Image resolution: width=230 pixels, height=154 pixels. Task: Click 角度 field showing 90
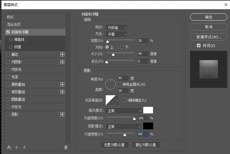(x=123, y=78)
